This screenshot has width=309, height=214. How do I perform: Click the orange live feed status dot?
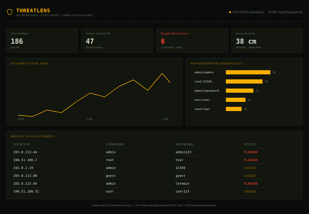point(230,12)
